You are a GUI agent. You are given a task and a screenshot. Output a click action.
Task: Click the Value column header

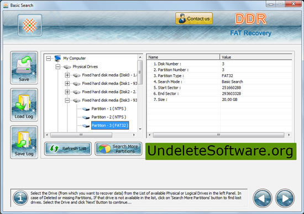pyautogui.click(x=256, y=57)
